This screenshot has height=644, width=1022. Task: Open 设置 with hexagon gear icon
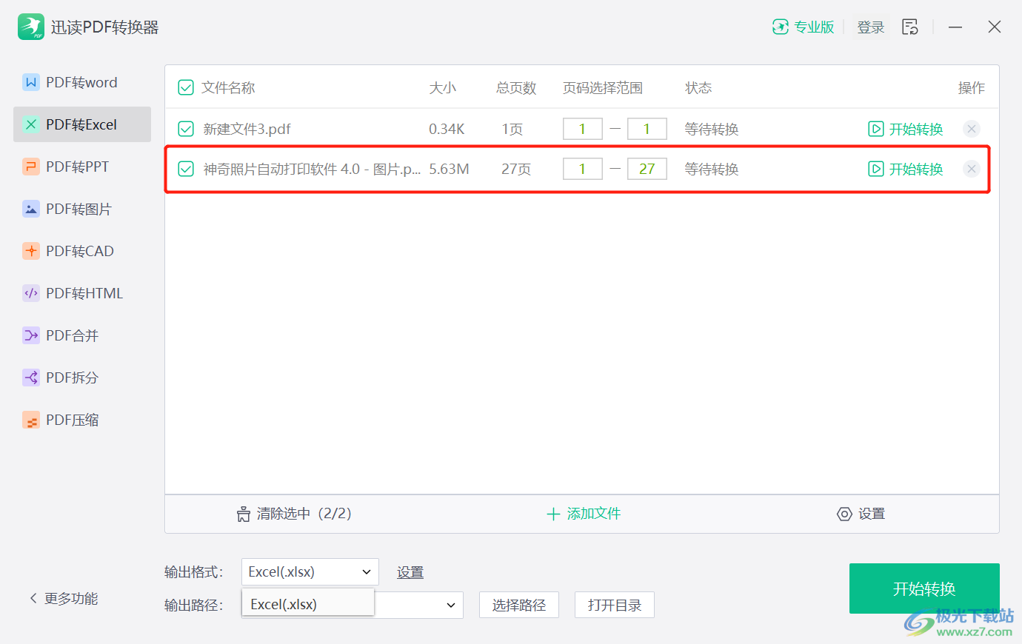(861, 514)
